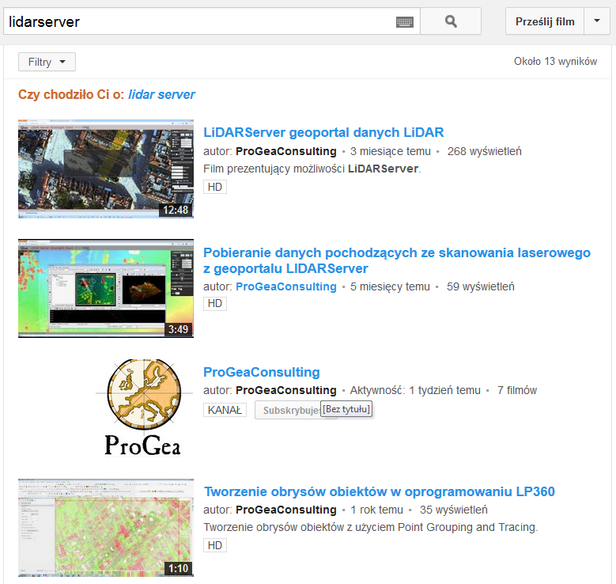Click the '7 filmów' text
The width and height of the screenshot is (616, 584).
(x=517, y=390)
